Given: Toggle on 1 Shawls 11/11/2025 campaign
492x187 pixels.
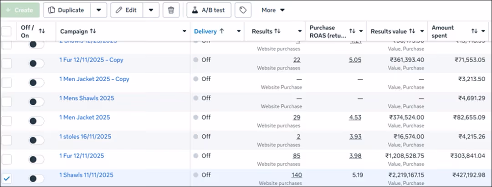Looking at the screenshot, I should pyautogui.click(x=36, y=178).
